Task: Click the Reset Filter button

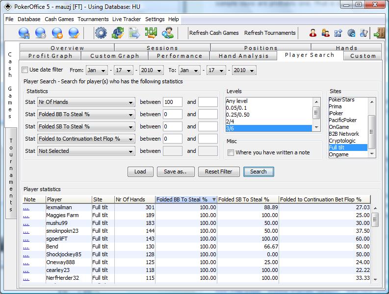Action: pos(219,171)
